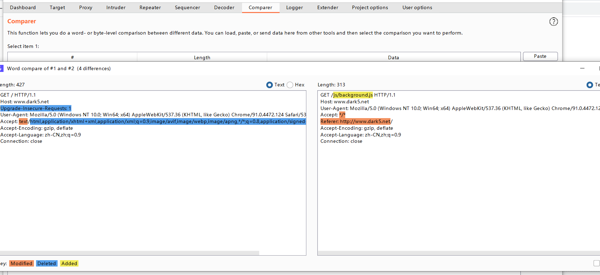Click the Word compare of #1 and #2 title
This screenshot has height=275, width=600.
pos(59,68)
